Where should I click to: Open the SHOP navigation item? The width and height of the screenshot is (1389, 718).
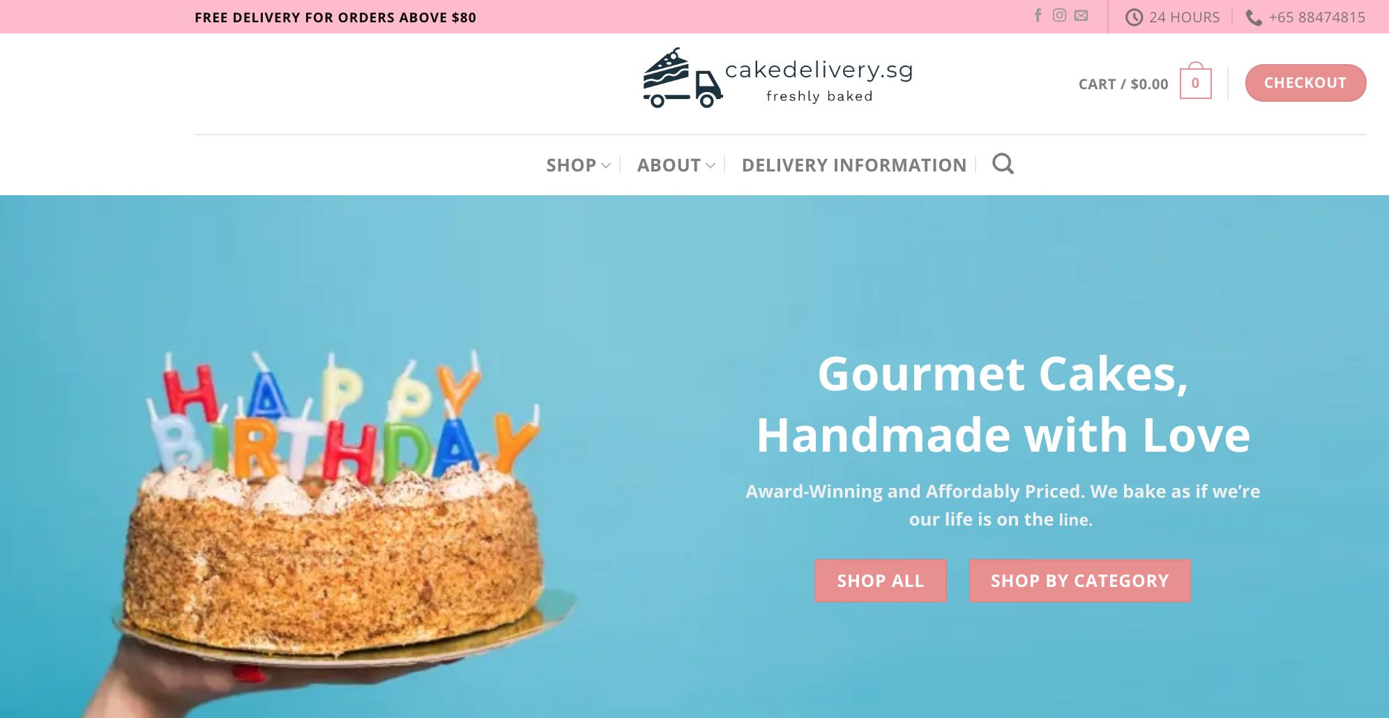point(571,165)
